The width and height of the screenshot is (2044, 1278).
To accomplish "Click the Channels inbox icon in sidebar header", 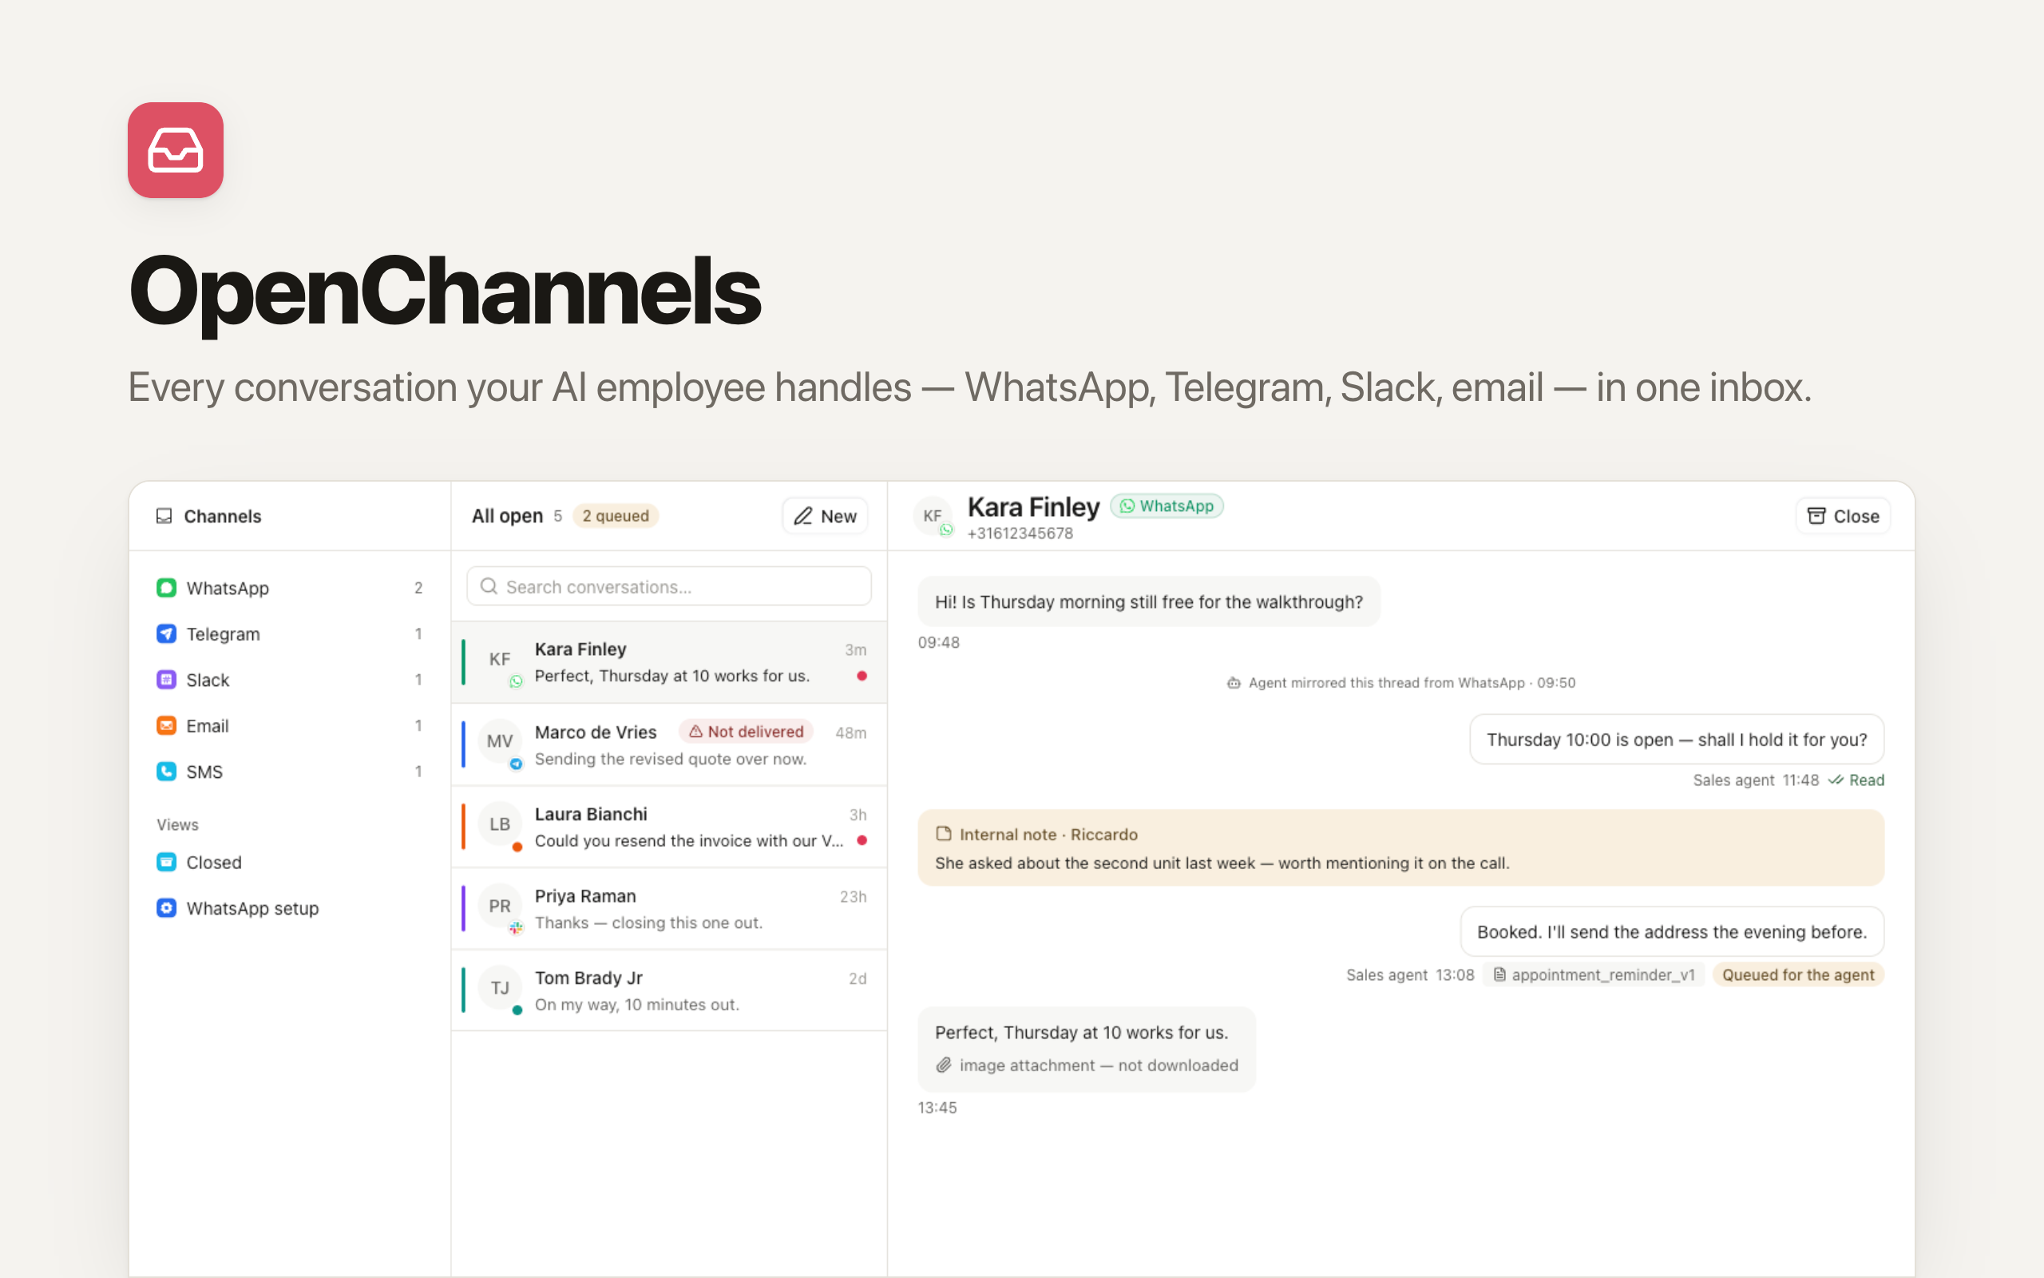I will [x=164, y=516].
